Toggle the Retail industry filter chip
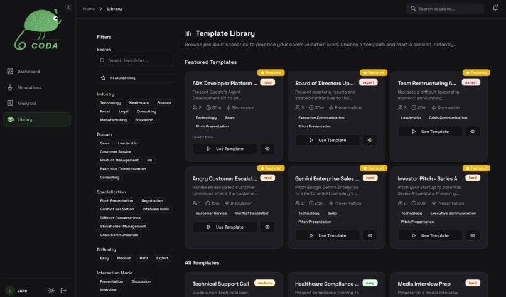Screen dimensions: 506x297 pos(105,111)
